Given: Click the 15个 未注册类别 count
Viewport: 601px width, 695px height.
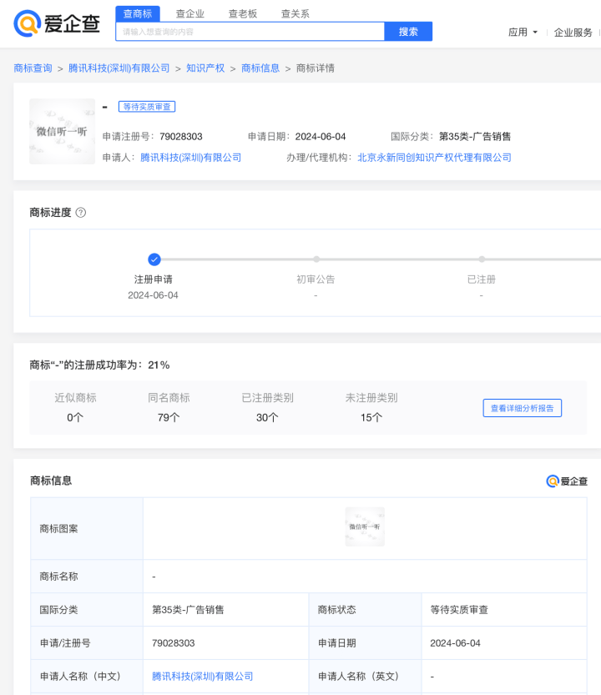Looking at the screenshot, I should coord(371,417).
